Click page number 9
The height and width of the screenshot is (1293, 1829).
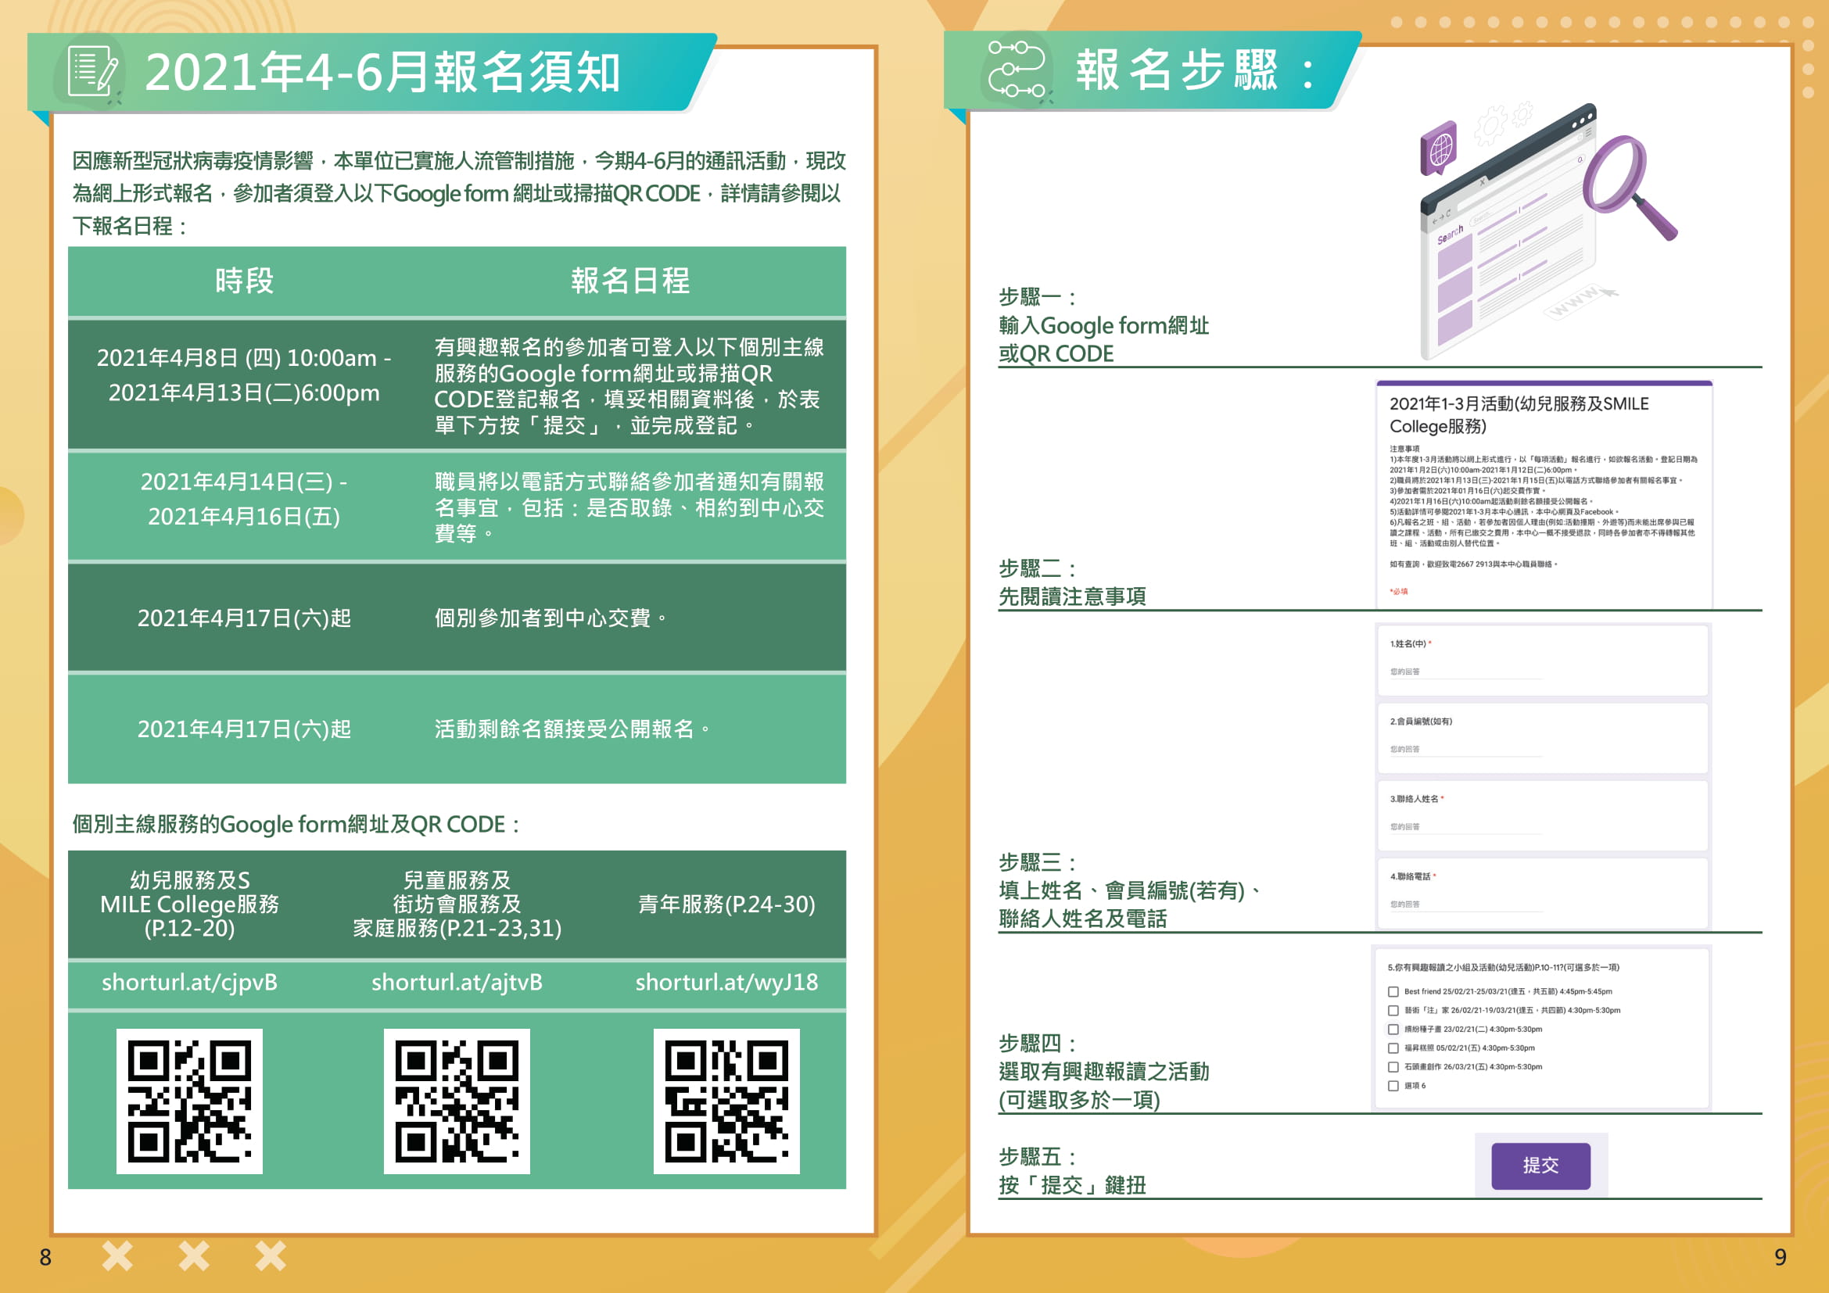[x=1781, y=1257]
